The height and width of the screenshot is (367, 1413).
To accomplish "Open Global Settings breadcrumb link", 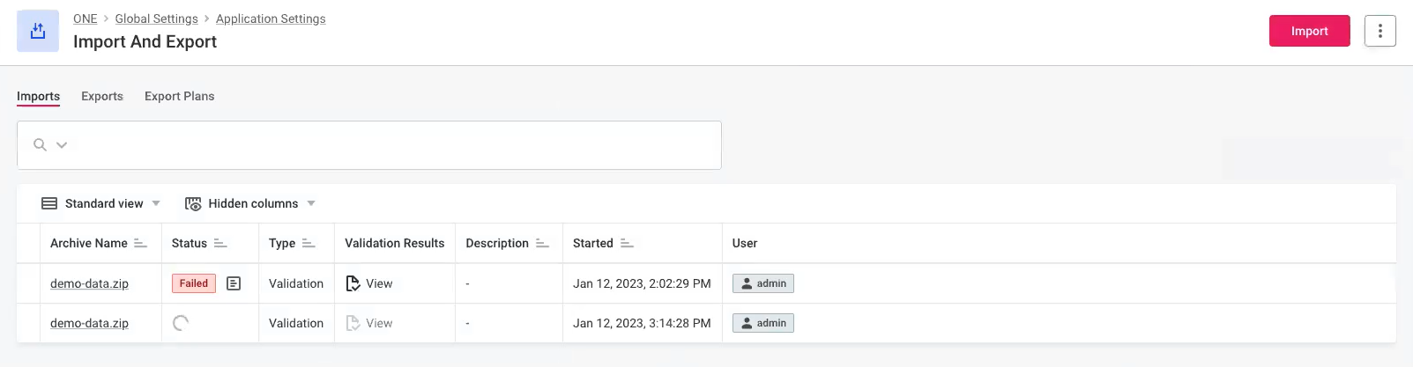I will pos(156,18).
